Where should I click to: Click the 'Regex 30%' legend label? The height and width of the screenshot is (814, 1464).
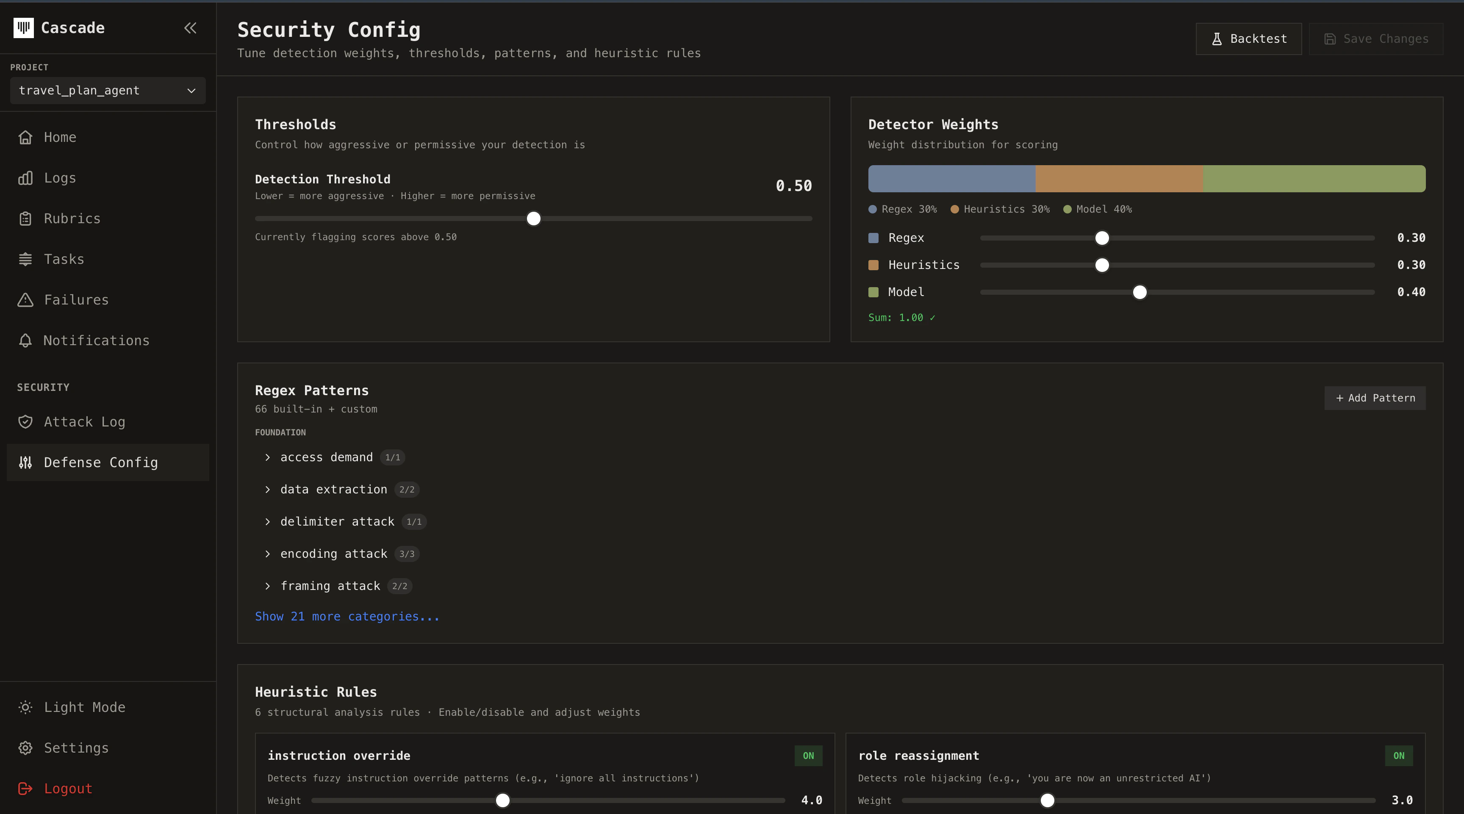coord(909,209)
